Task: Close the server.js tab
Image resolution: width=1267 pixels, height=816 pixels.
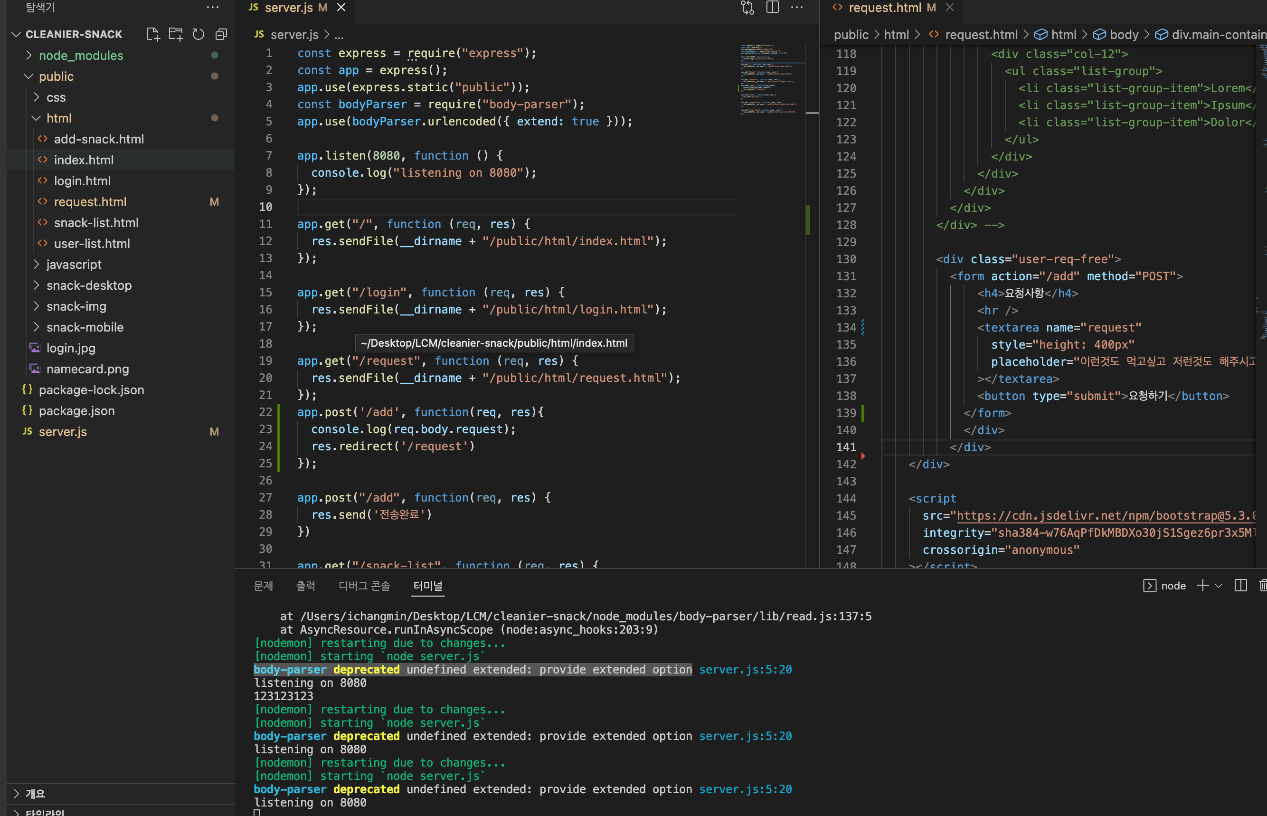Action: coord(341,8)
